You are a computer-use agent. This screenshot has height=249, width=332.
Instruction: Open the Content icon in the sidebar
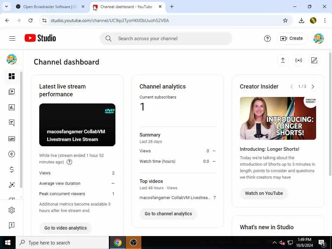coord(12,92)
